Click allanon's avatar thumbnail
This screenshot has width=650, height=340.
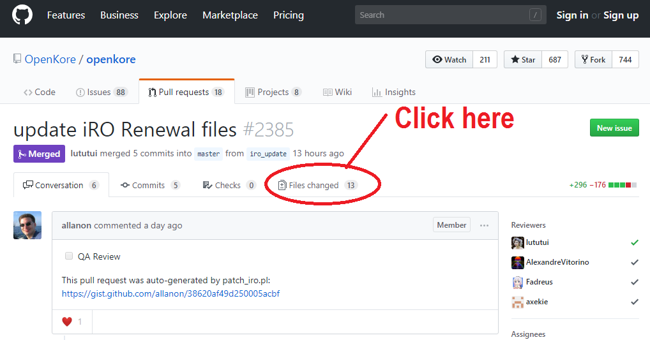click(x=27, y=225)
